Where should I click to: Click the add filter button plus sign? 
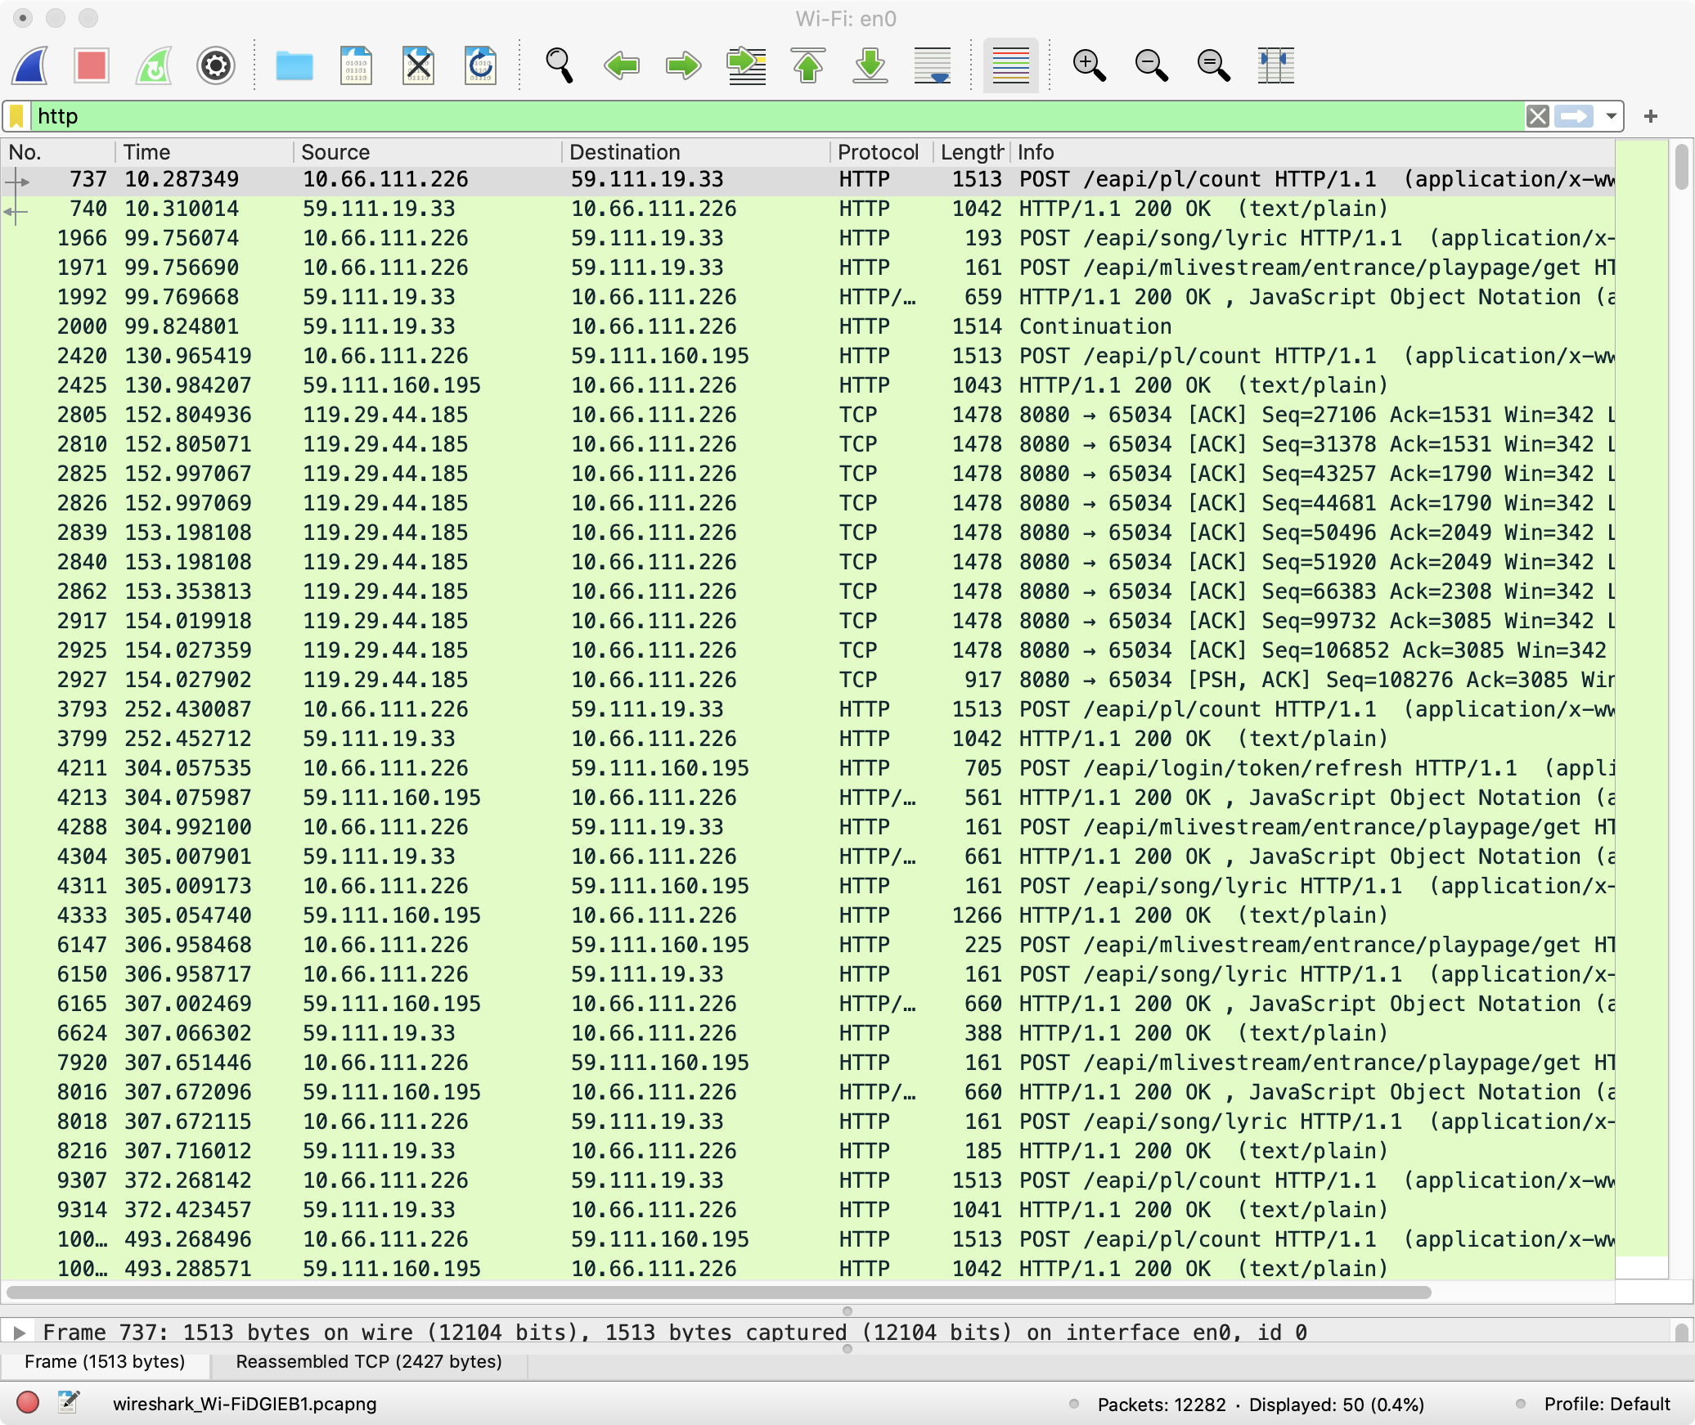(1650, 116)
